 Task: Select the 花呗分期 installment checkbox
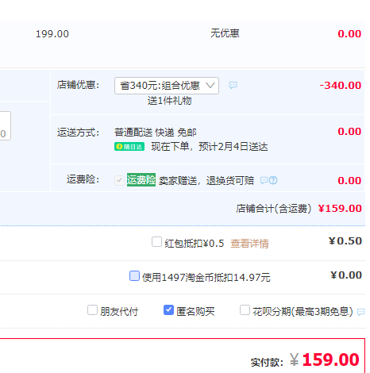245,310
